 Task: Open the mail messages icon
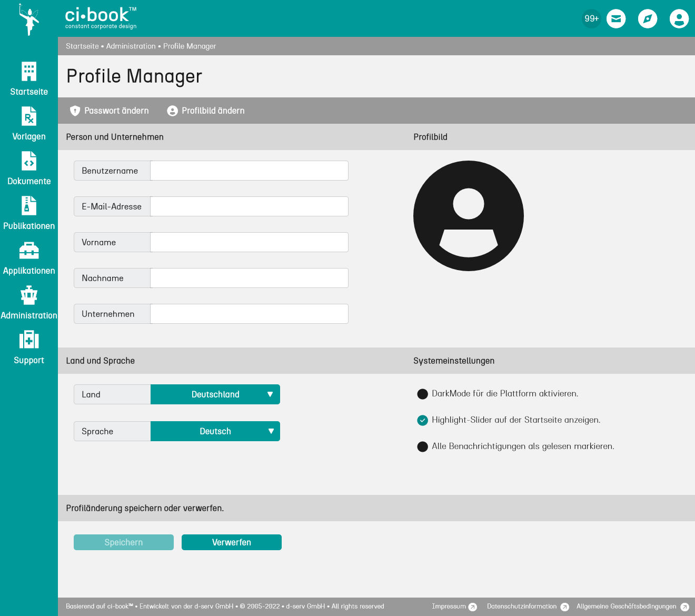(616, 19)
